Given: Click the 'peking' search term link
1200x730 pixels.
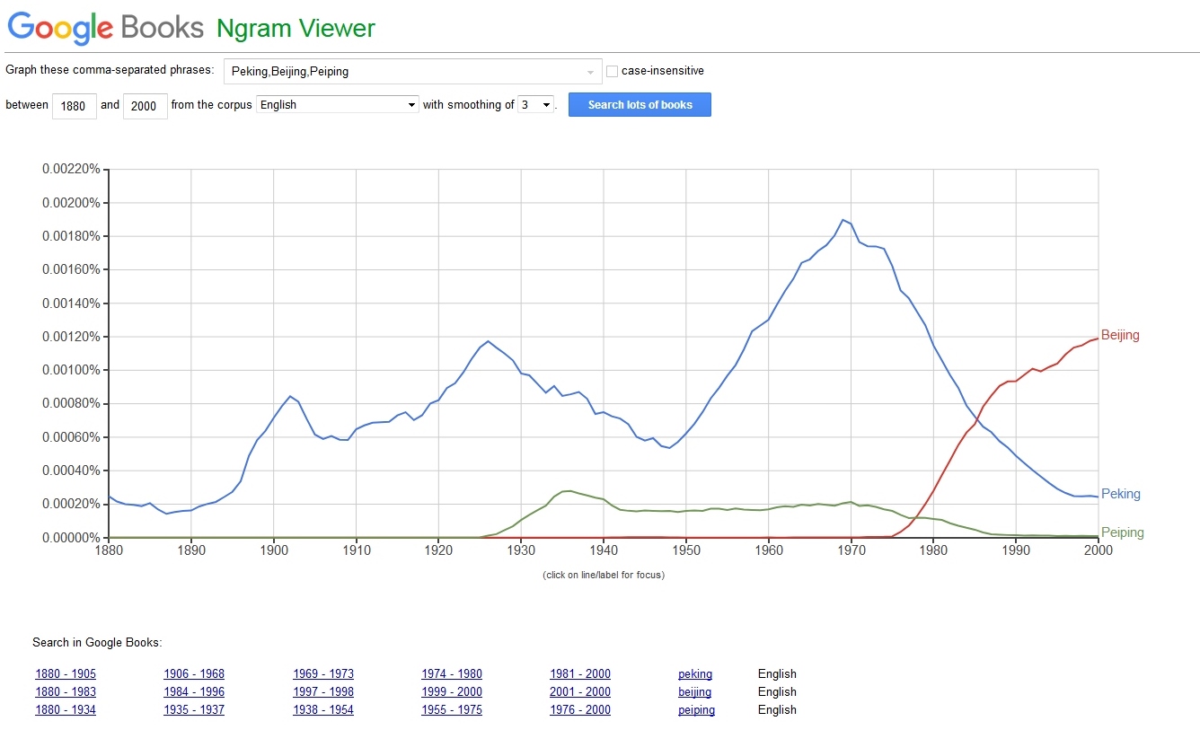Looking at the screenshot, I should click(x=695, y=674).
